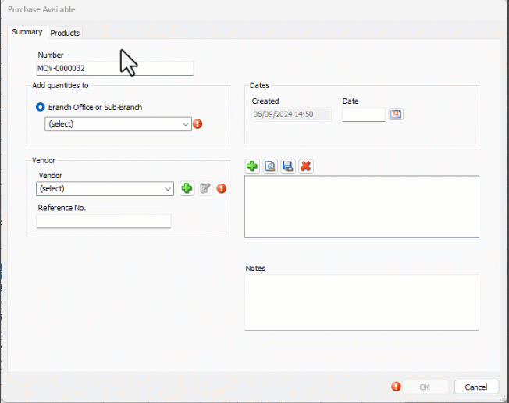
Task: Expand the Branch Office (select) dropdown
Action: click(x=119, y=124)
